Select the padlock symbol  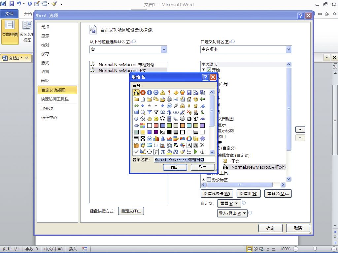(x=182, y=106)
